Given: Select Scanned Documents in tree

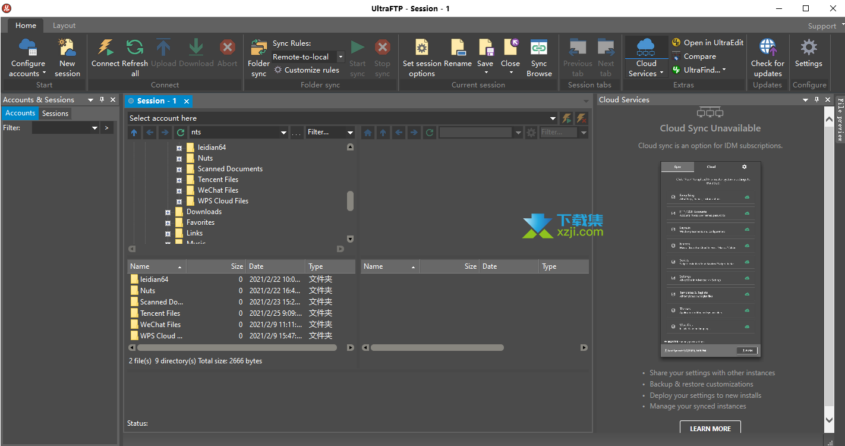Looking at the screenshot, I should [x=230, y=169].
